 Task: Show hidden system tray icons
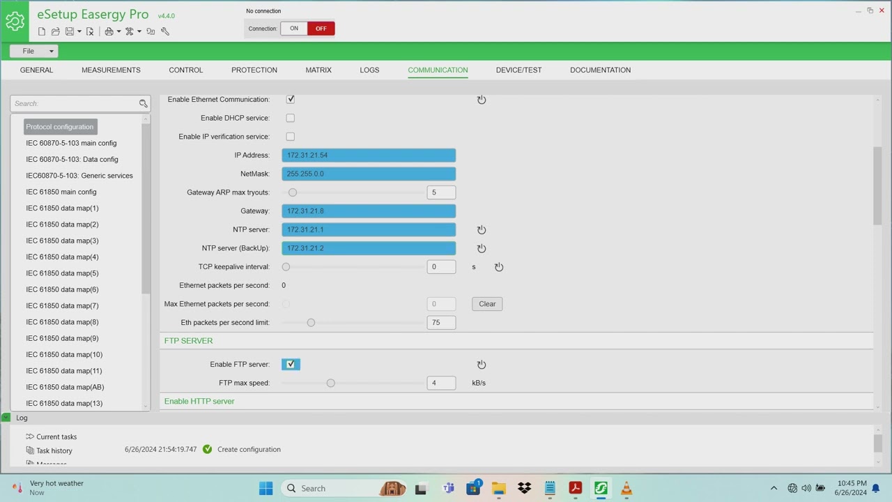pyautogui.click(x=774, y=489)
